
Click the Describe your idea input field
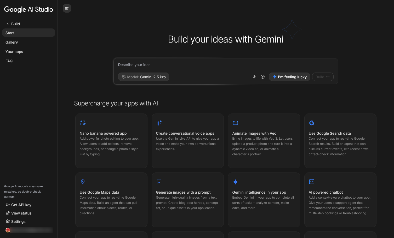pyautogui.click(x=225, y=65)
